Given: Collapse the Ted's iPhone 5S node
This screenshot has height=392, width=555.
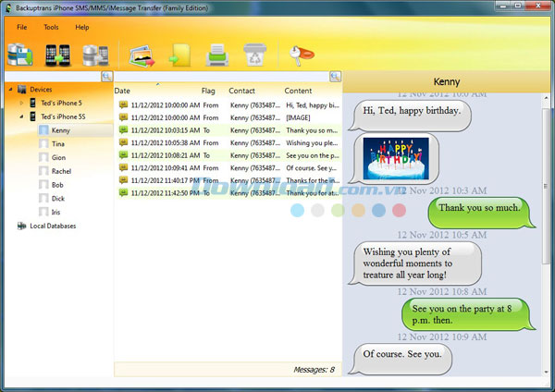Looking at the screenshot, I should pos(22,116).
